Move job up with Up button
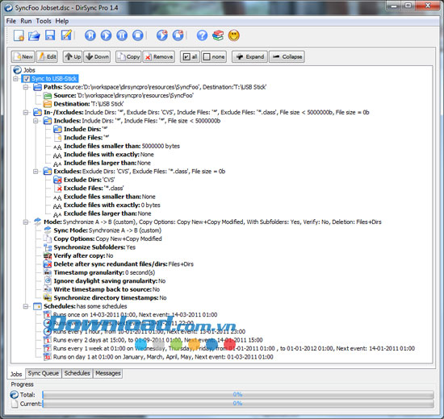 (x=73, y=57)
